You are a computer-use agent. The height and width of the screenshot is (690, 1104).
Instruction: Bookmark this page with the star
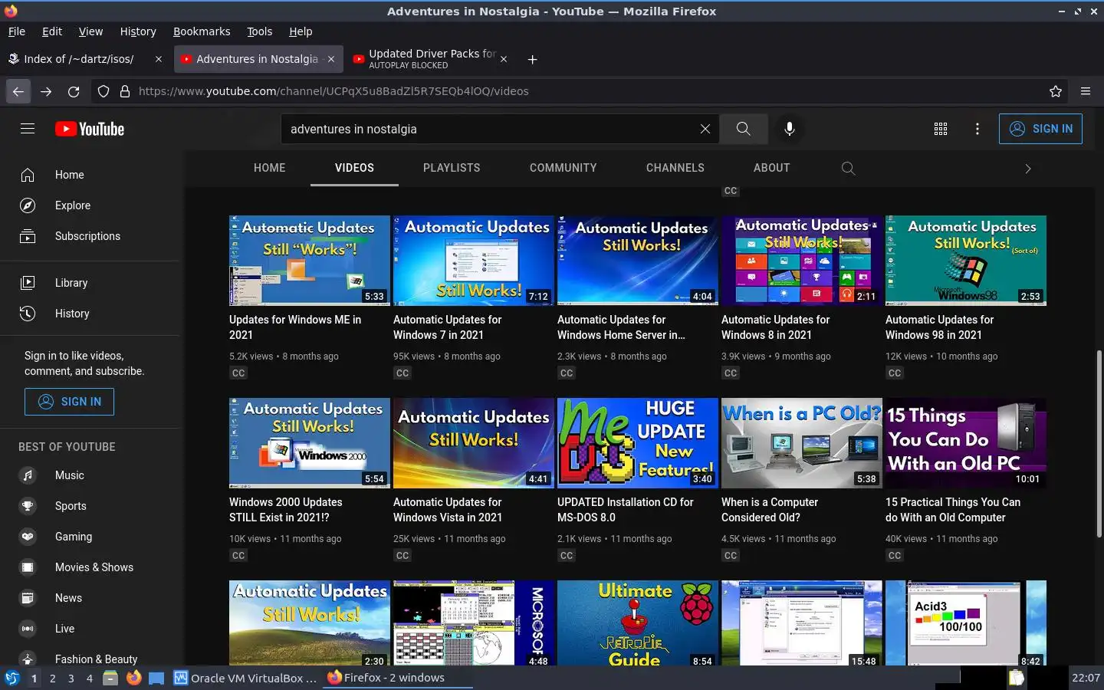point(1056,91)
